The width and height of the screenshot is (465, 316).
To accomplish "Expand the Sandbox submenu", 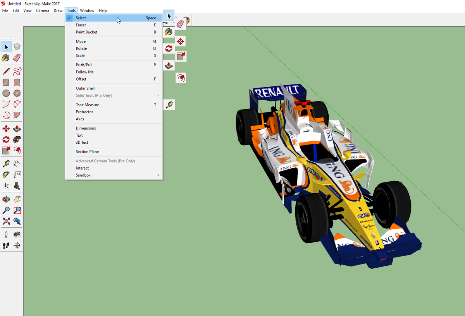I will click(114, 175).
